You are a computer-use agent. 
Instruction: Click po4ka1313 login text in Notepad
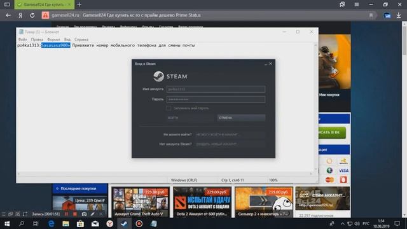tap(28, 45)
